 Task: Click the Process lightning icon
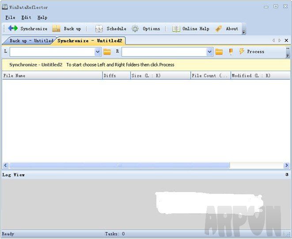242,51
